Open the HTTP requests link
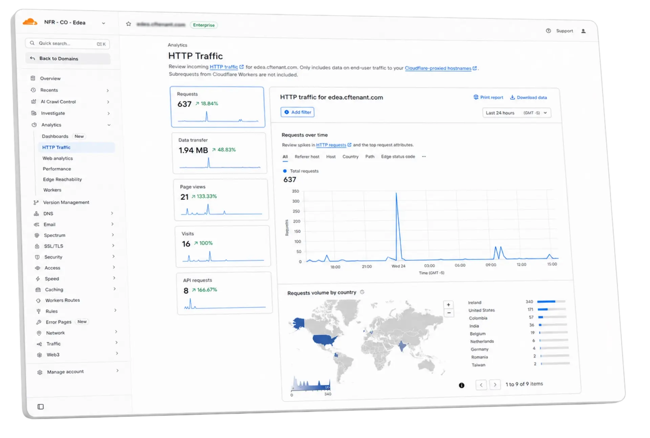This screenshot has width=650, height=438. click(333, 145)
